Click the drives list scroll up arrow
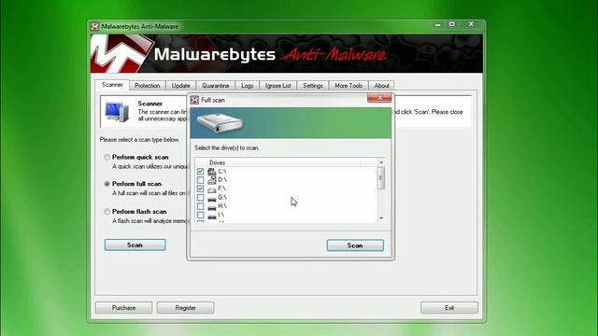 click(381, 162)
